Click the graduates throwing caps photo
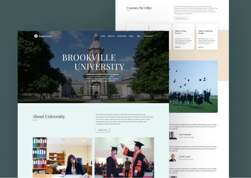The height and width of the screenshot is (178, 251). (x=193, y=86)
